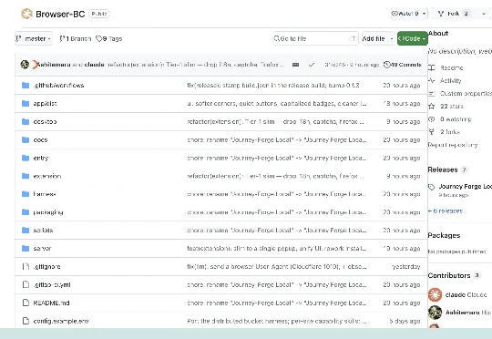Image resolution: width=492 pixels, height=339 pixels.
Task: Focus the Go to file search field
Action: [x=315, y=38]
